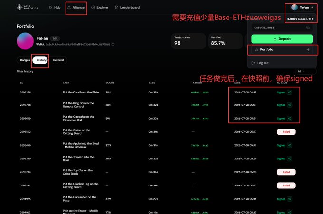Click the Axis Robotics logo

[28, 8]
